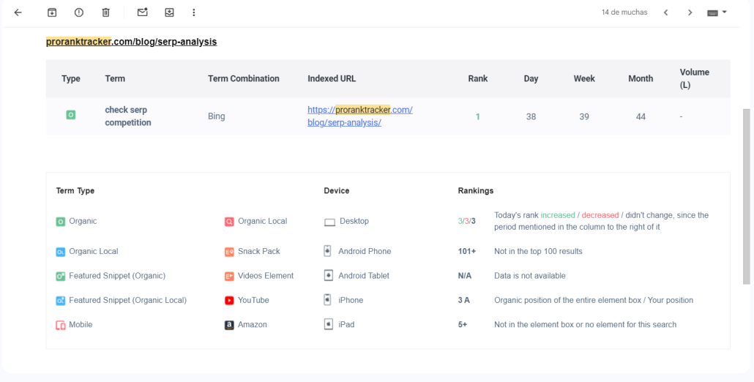
Task: Report this email as spam
Action: pyautogui.click(x=79, y=12)
